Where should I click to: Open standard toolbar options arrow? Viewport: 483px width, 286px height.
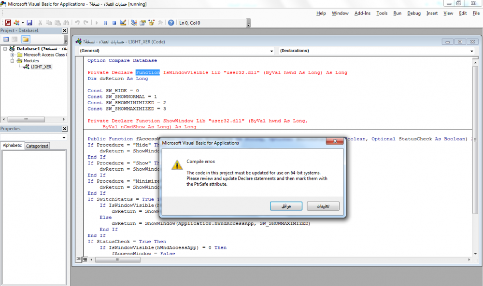tap(249, 23)
